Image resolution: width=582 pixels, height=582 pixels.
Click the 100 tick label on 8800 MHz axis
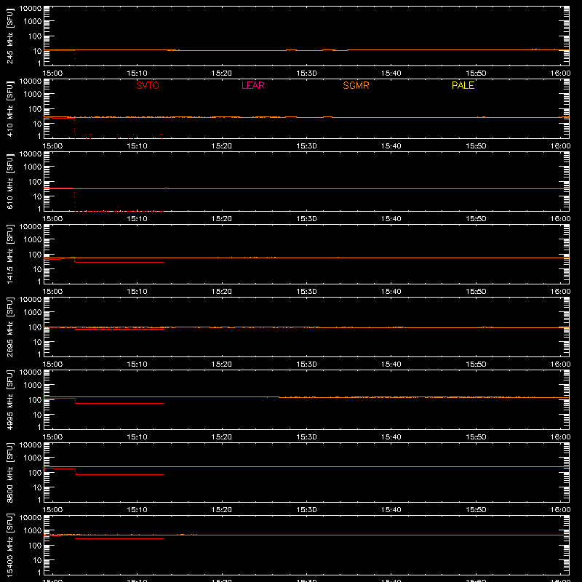pyautogui.click(x=35, y=473)
